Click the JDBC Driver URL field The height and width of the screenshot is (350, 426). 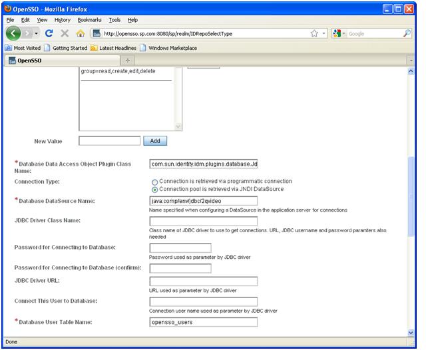tap(204, 281)
